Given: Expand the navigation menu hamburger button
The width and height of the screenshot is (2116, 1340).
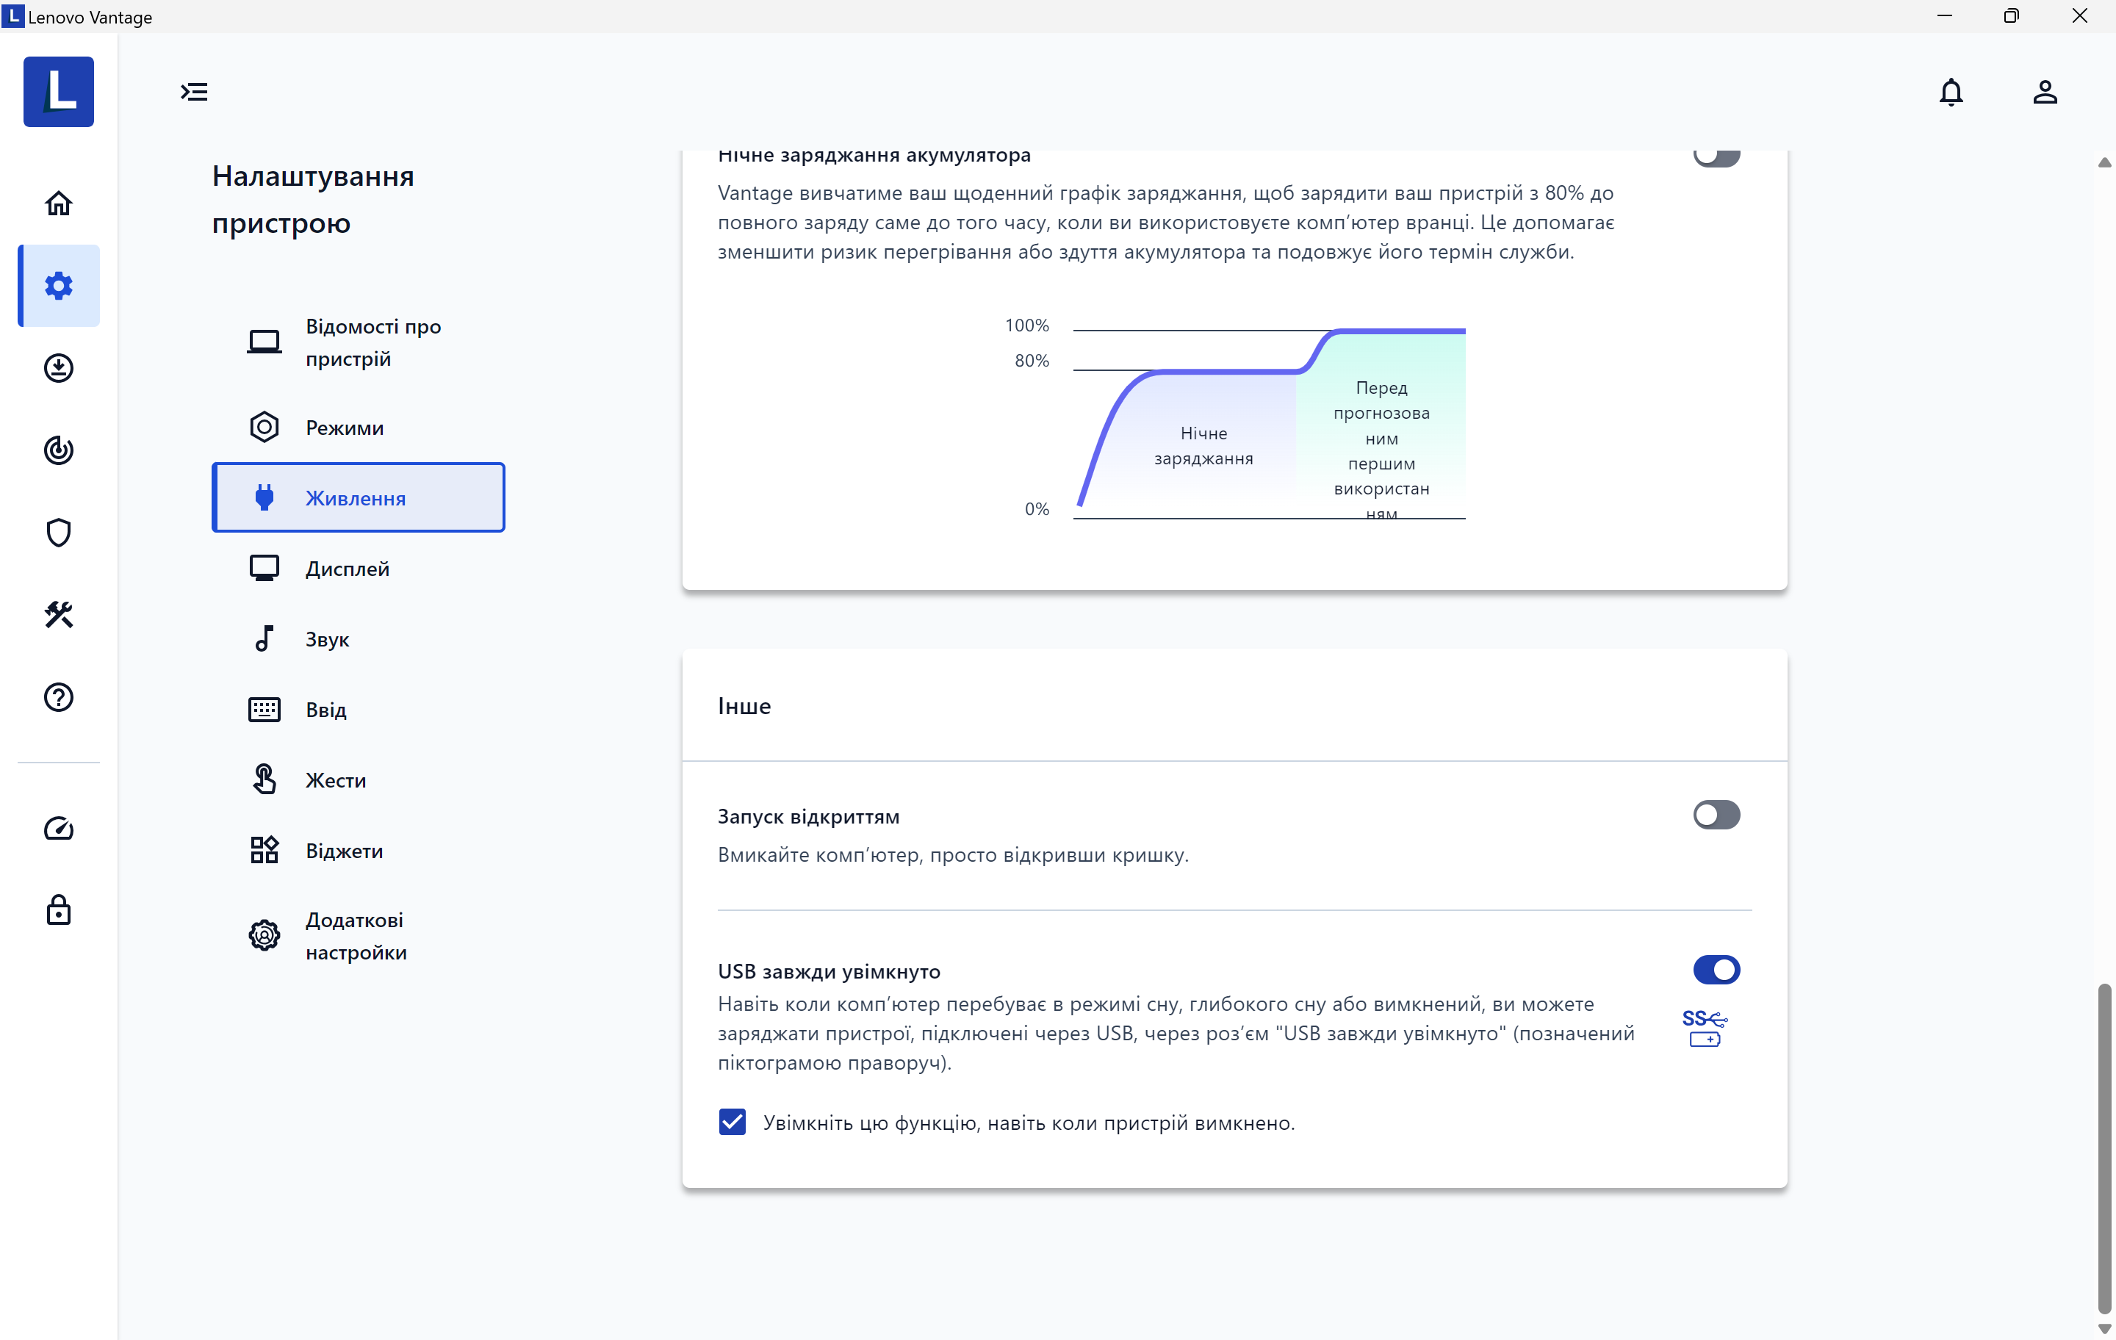Looking at the screenshot, I should click(x=194, y=93).
